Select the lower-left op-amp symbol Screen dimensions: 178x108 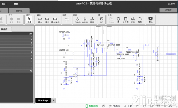[76, 75]
